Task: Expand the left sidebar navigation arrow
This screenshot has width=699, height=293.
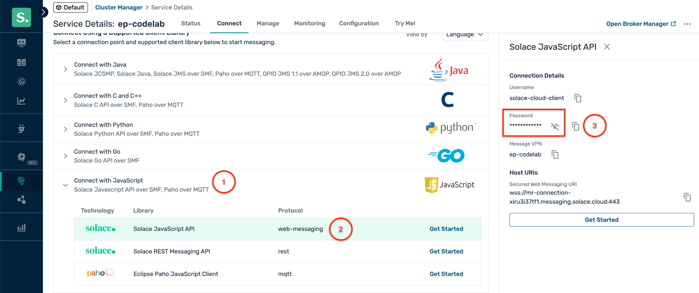Action: point(43,12)
